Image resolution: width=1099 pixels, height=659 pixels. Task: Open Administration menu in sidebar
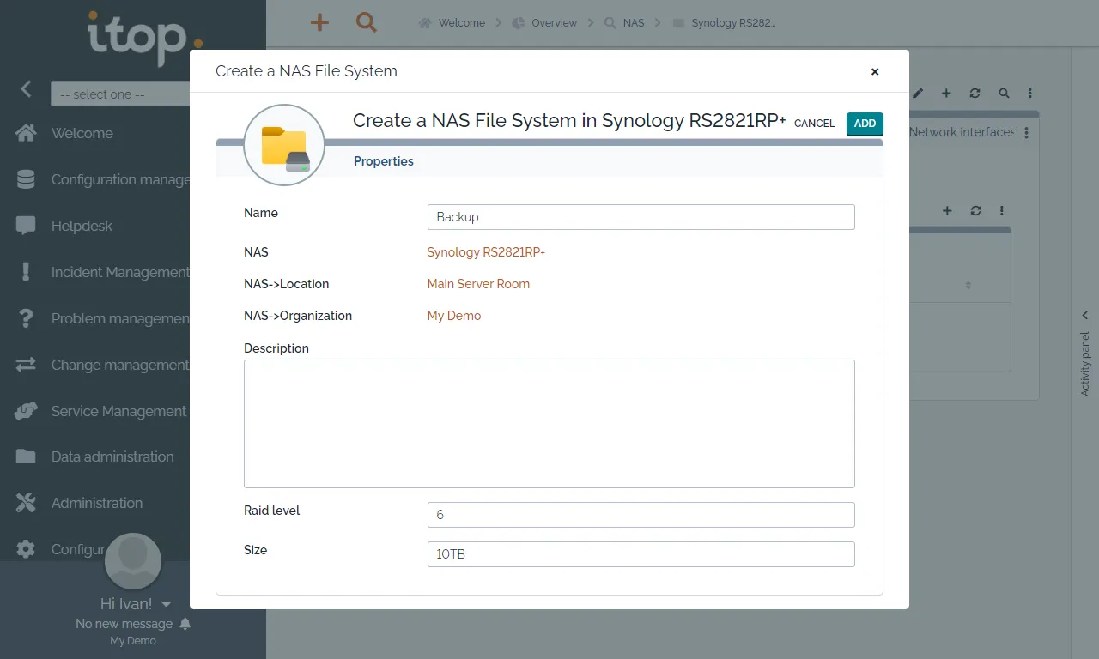point(97,503)
